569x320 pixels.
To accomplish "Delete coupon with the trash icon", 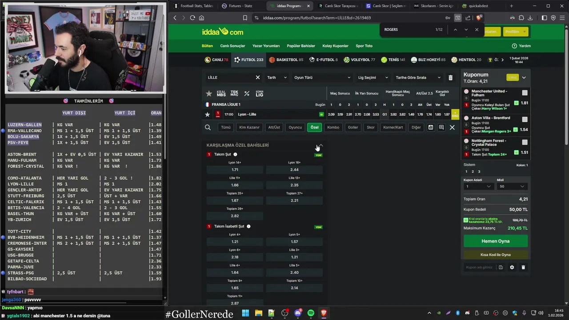I will 523,267.
